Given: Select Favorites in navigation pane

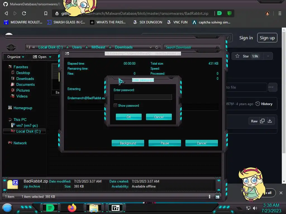Looking at the screenshot, I should click(21, 67).
